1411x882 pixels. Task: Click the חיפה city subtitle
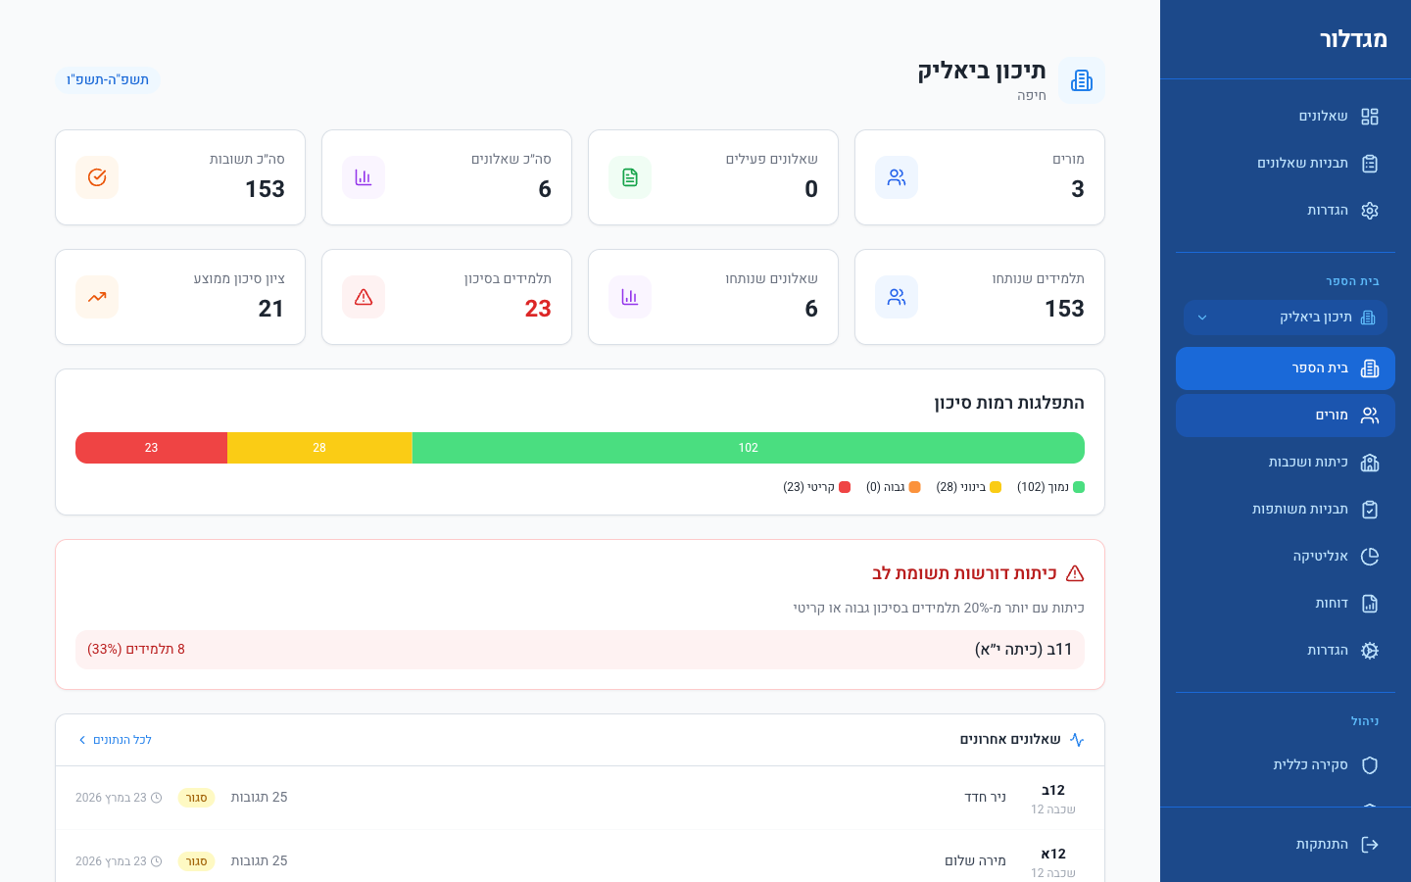(1032, 95)
